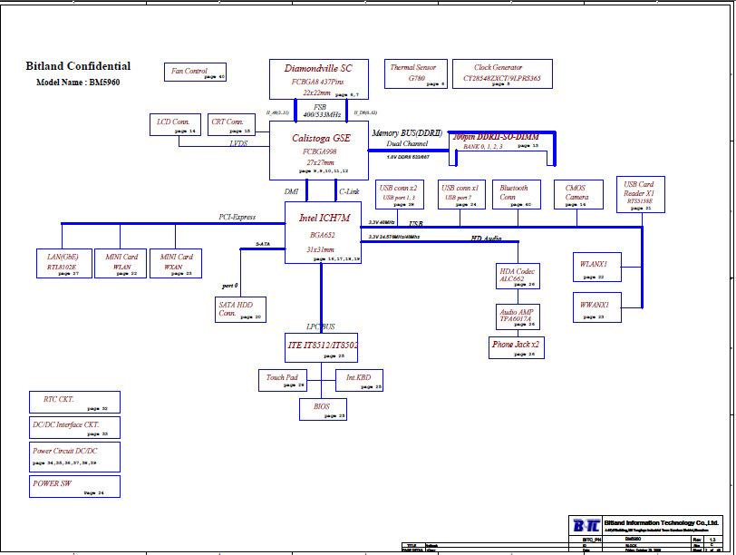
Task: Click the RTC CKT. block
Action: tap(74, 403)
